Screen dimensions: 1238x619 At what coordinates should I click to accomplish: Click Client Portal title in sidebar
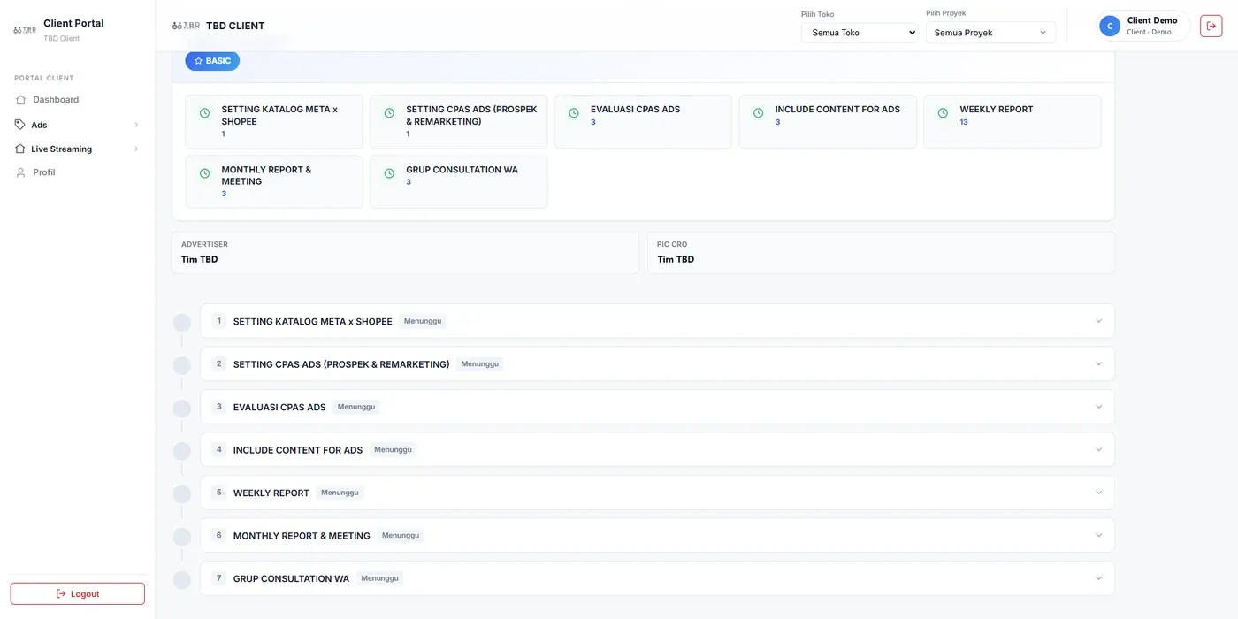tap(73, 23)
